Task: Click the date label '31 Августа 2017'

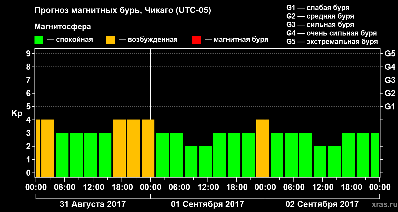Action: click(x=93, y=204)
